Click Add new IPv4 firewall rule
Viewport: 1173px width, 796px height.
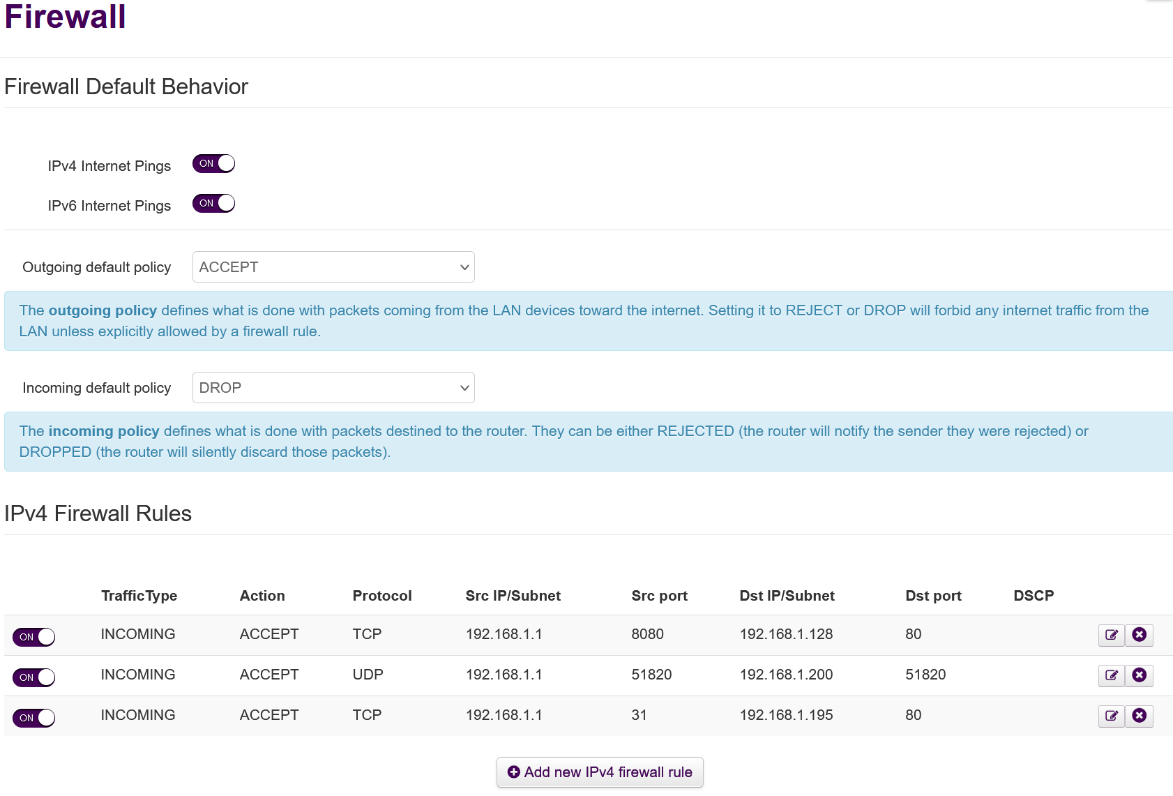coord(600,772)
